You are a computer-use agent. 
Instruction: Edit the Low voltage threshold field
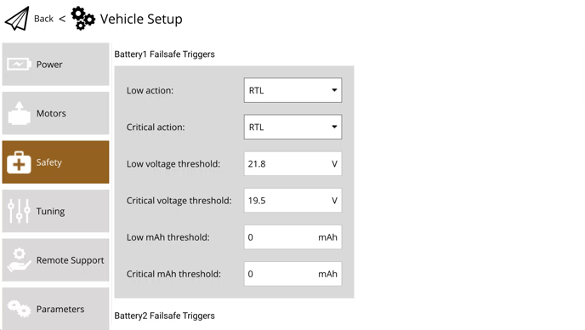[292, 163]
